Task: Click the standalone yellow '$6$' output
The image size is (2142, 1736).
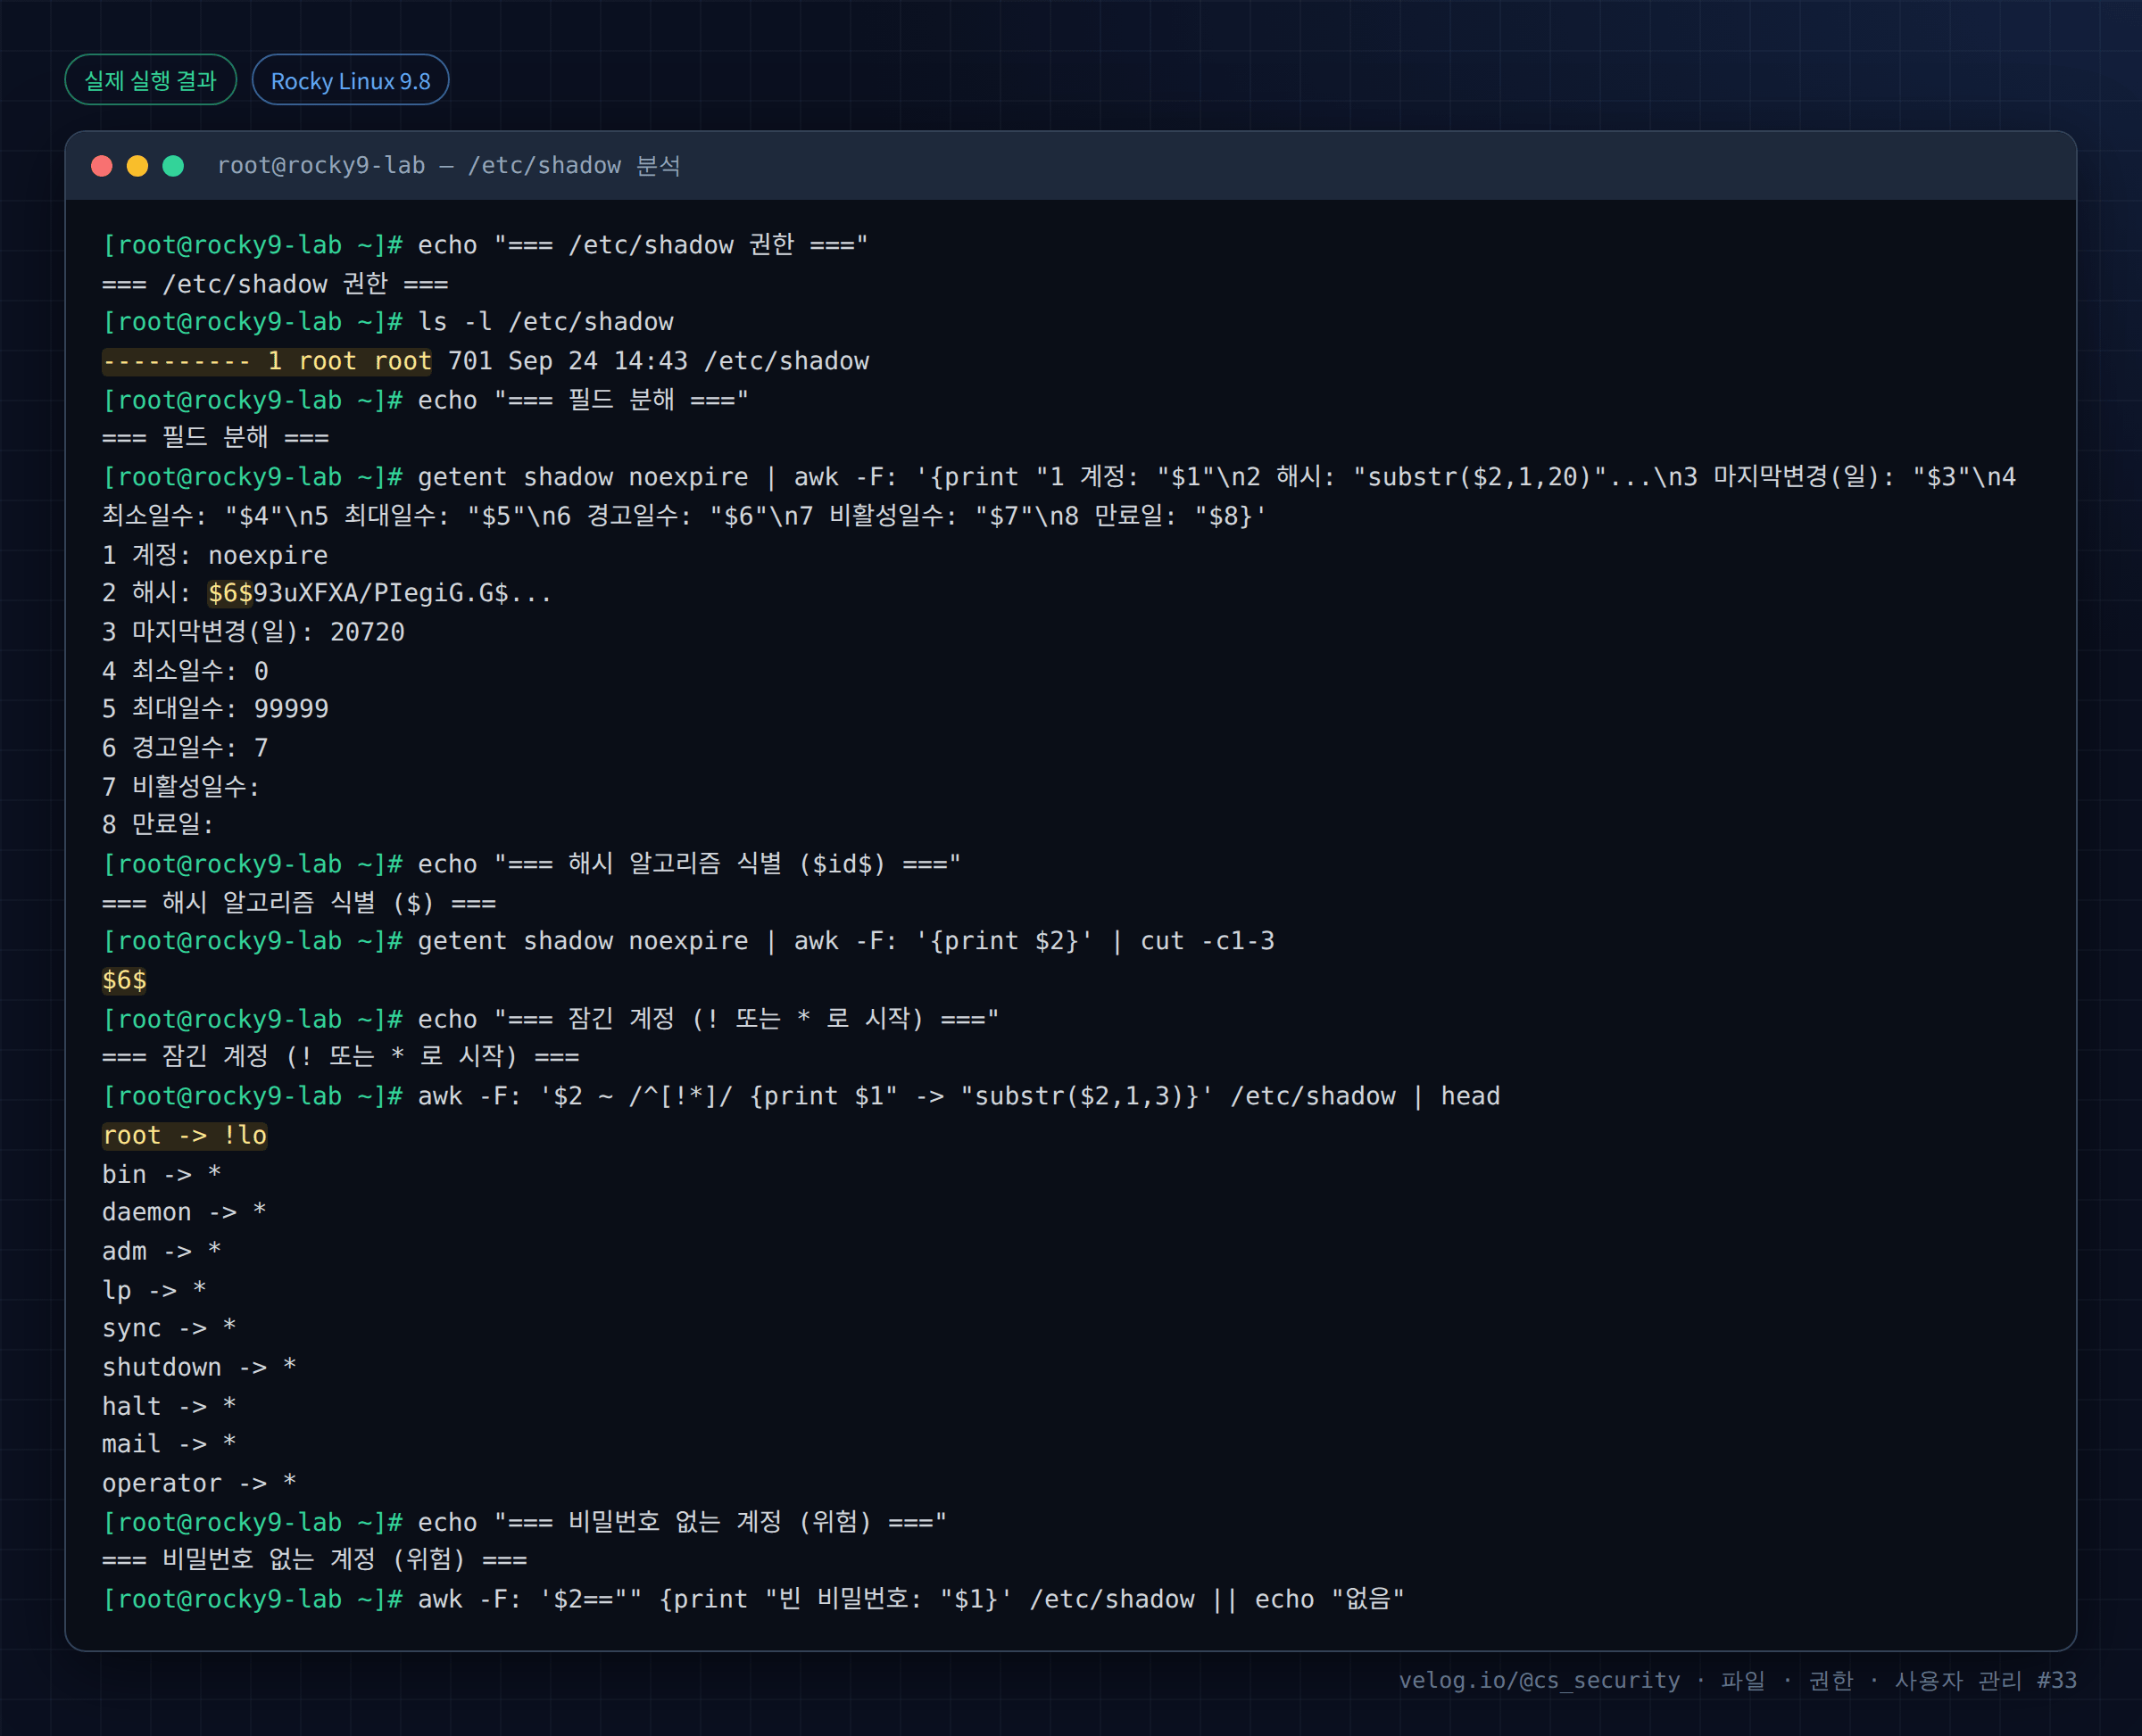Action: click(124, 980)
